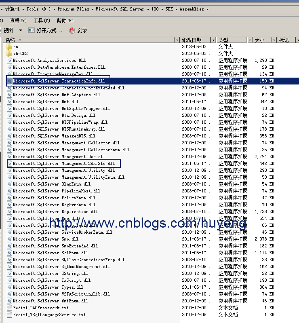Click the Microsoft.SqlServer.Replication.dll file icon

point(9,211)
